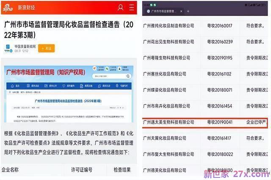Select 责令限期改 result for 广州市帛卉化妆品
Screen dimensions: 271x180
coord(257,106)
